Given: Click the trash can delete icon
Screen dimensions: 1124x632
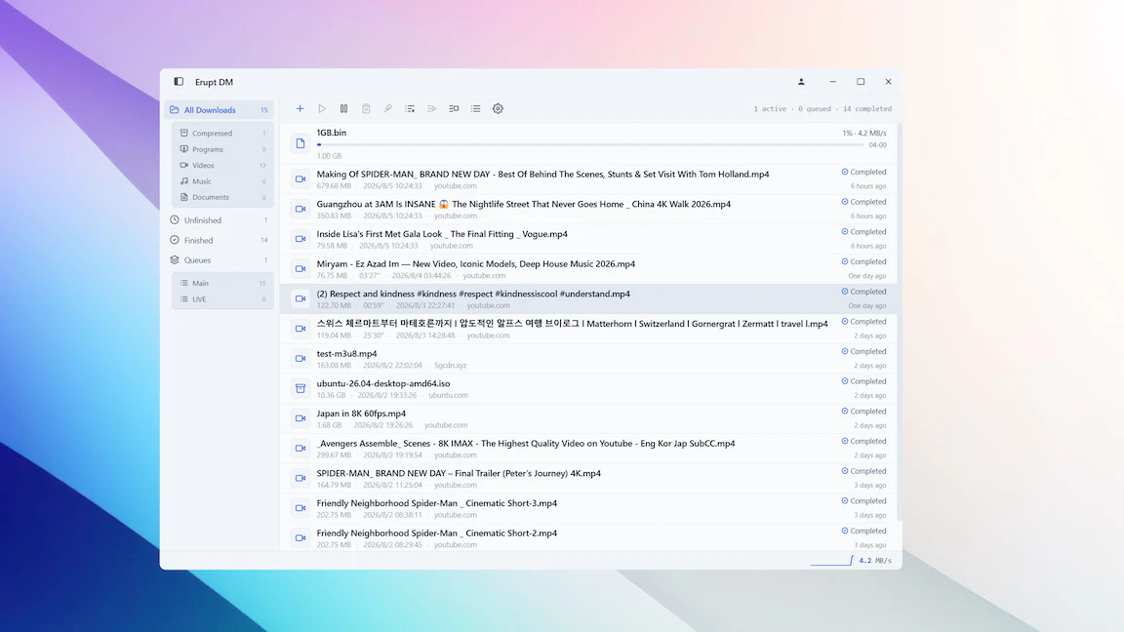Looking at the screenshot, I should click(x=366, y=109).
